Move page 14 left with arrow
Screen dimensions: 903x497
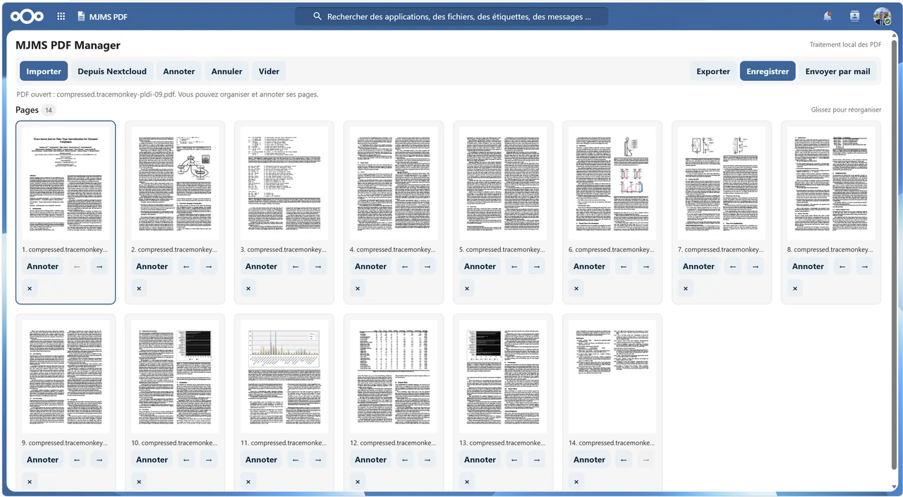[624, 460]
